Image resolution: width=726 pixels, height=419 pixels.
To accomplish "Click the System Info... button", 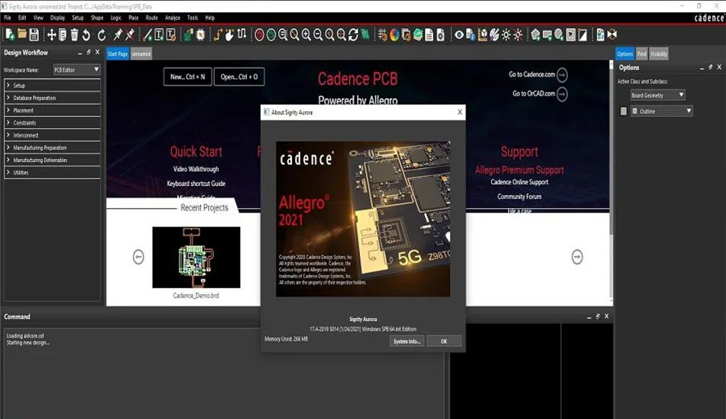I will 407,341.
